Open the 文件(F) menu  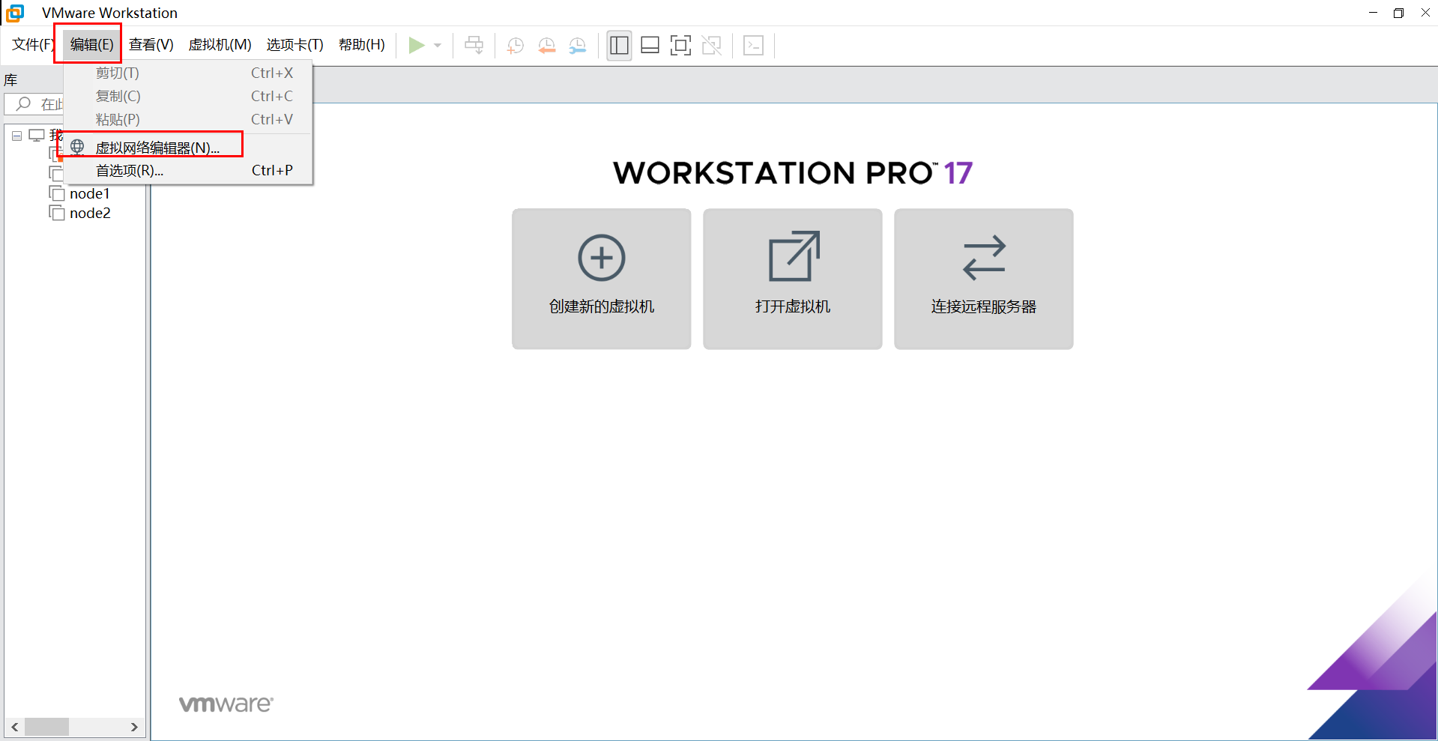(x=33, y=45)
